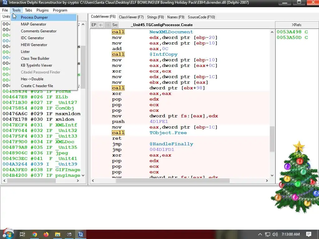The height and width of the screenshot is (239, 319).
Task: Select Process Dumper from Tools menu
Action: (44, 17)
